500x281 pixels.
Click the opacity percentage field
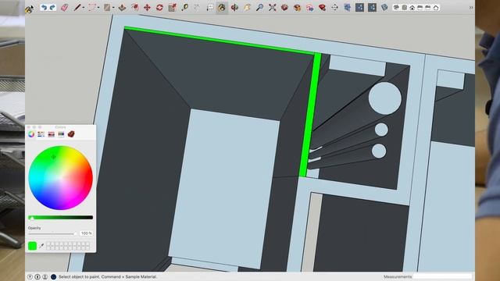86,233
